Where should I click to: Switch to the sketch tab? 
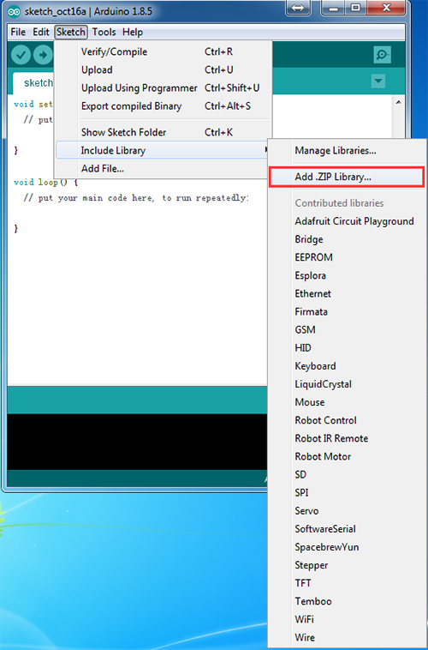pos(34,83)
